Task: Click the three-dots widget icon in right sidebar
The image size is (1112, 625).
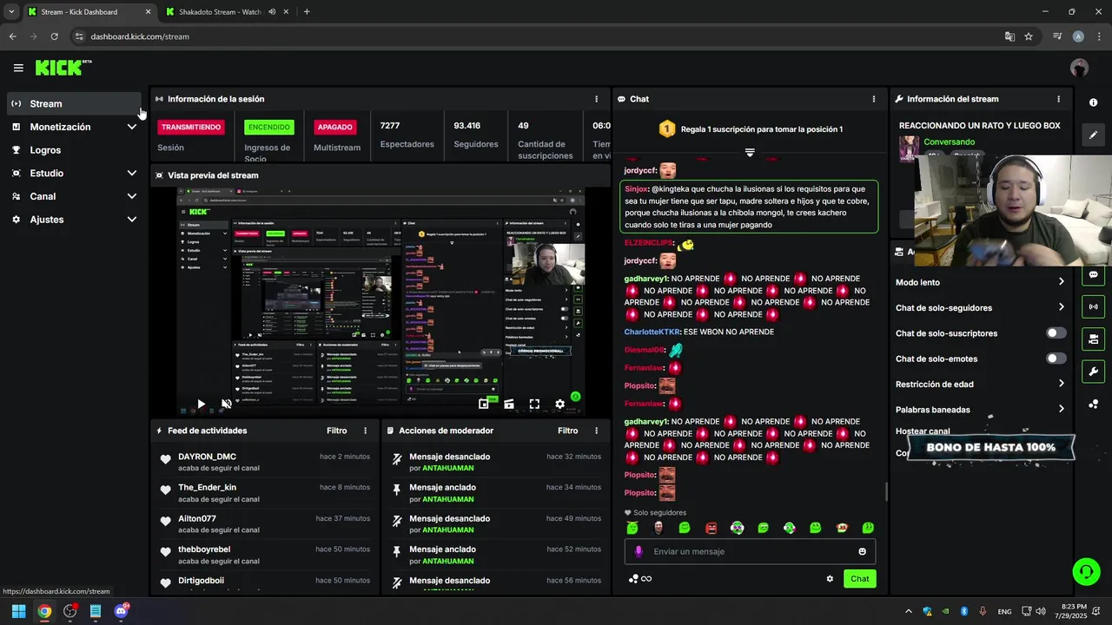Action: coord(1093,404)
